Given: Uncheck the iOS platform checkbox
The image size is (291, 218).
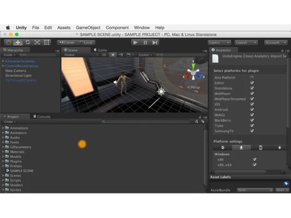Looking at the screenshot, I should tap(252, 104).
